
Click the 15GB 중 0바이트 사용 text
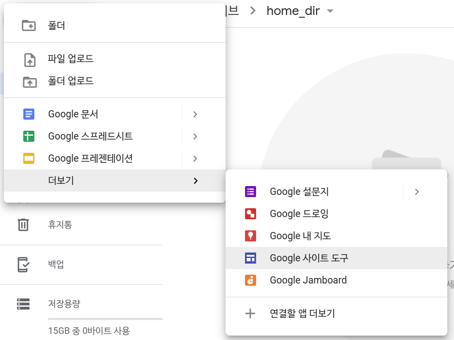tap(89, 331)
